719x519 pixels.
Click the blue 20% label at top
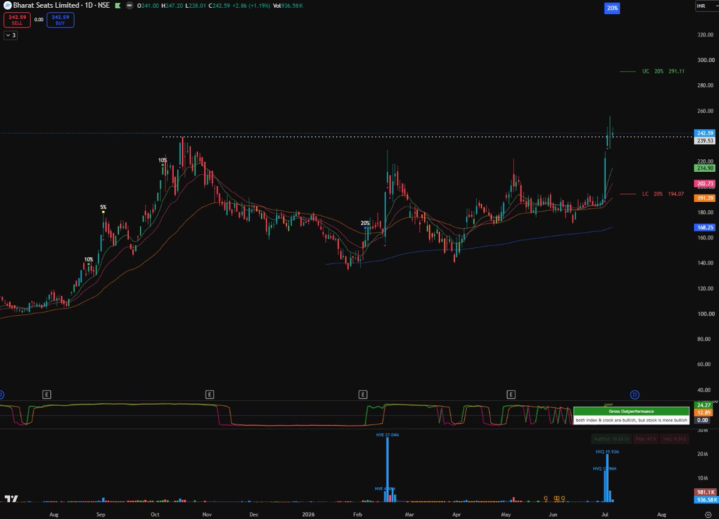tap(612, 8)
